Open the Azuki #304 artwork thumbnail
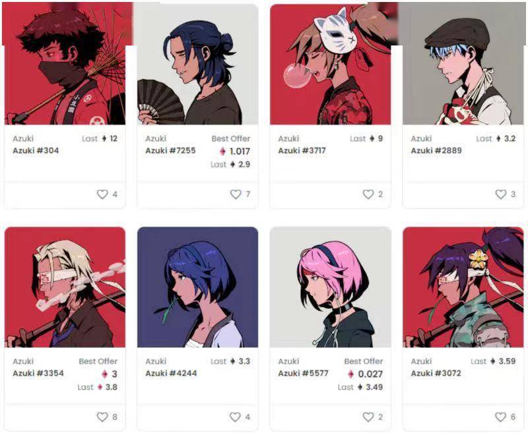The image size is (528, 435). pyautogui.click(x=65, y=64)
